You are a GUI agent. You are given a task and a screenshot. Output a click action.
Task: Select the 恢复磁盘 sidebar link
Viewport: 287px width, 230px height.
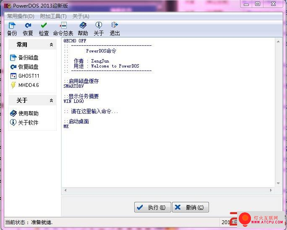29,67
